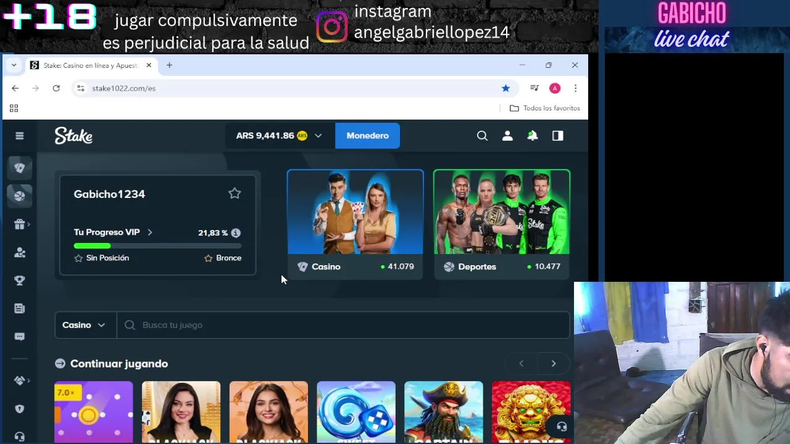Show next games in Continuar jugando carousel
This screenshot has width=790, height=444.
[x=554, y=364]
